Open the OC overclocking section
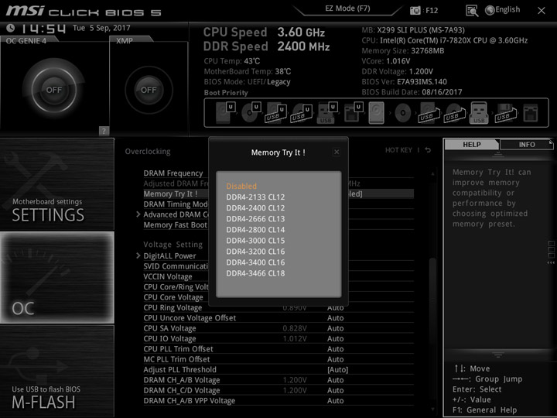This screenshot has height=418, width=557. pos(56,277)
